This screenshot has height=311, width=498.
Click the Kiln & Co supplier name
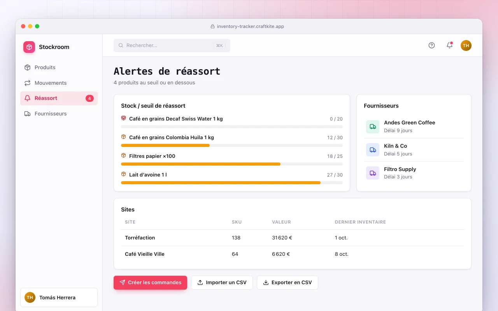click(396, 146)
